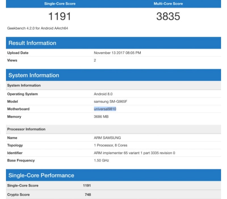Viewport: 227px width, 199px height.
Task: Click the Views label
Action: tap(12, 60)
